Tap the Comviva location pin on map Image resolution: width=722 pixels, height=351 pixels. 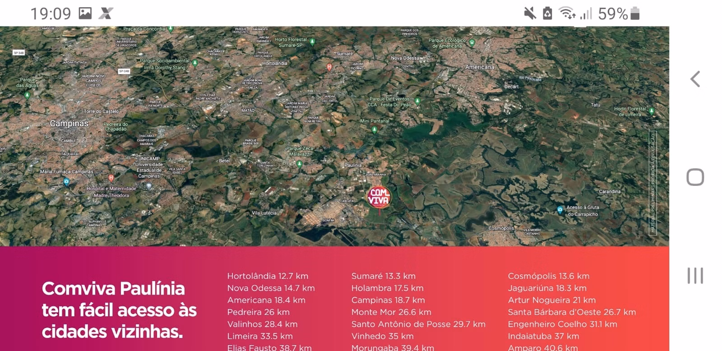(379, 197)
